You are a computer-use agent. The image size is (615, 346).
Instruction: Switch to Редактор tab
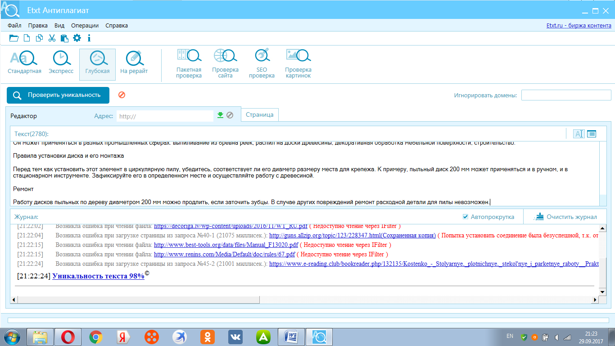click(x=24, y=116)
